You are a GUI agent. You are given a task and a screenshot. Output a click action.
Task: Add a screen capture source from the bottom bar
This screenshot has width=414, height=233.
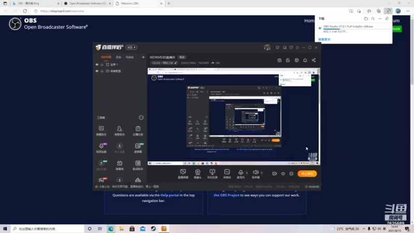click(x=183, y=174)
